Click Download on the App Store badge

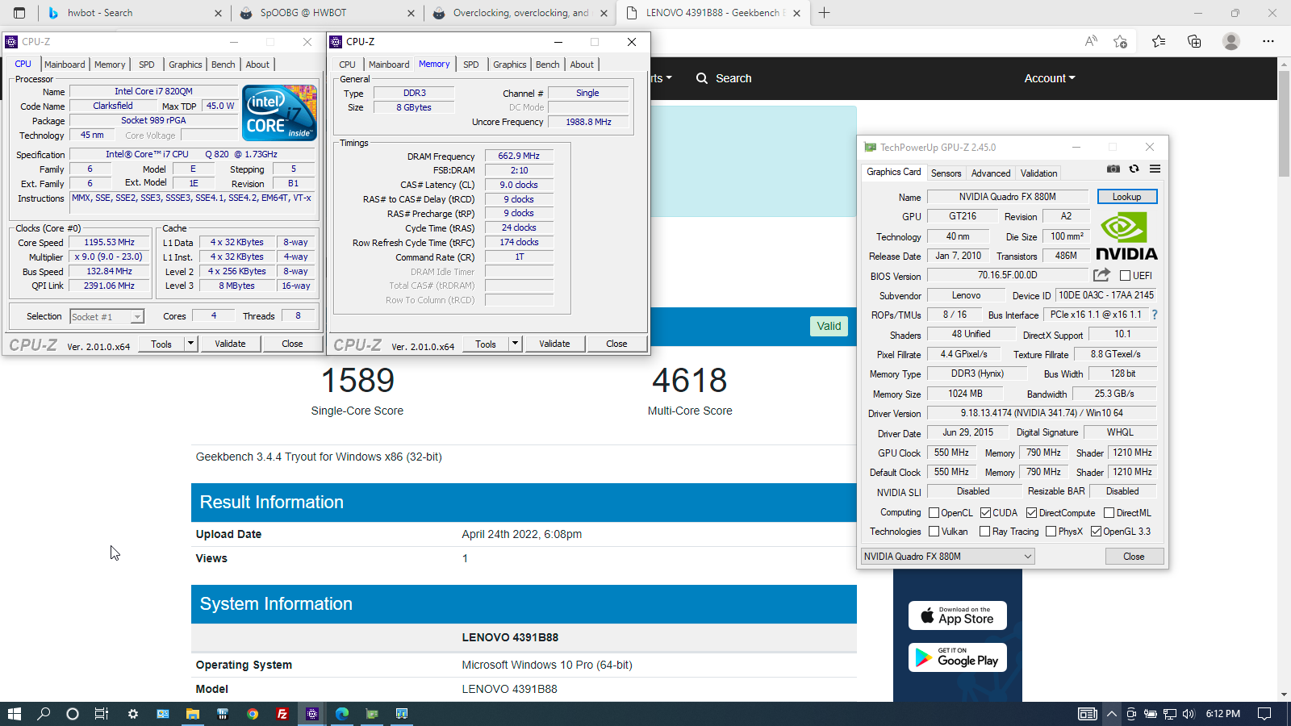click(x=958, y=615)
